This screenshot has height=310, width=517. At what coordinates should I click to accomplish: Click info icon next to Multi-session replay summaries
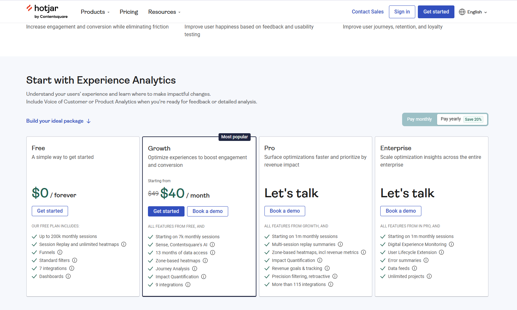(340, 244)
